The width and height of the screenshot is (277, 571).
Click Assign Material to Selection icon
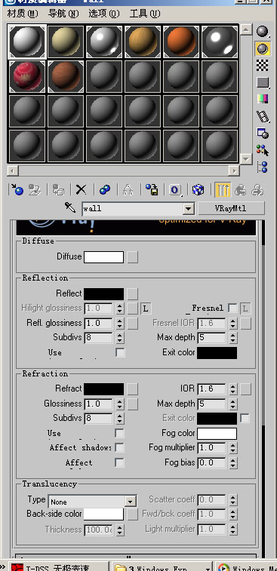[58, 189]
